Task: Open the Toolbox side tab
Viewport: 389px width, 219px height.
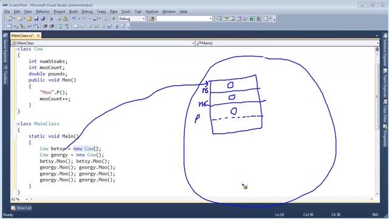Action: click(x=5, y=75)
